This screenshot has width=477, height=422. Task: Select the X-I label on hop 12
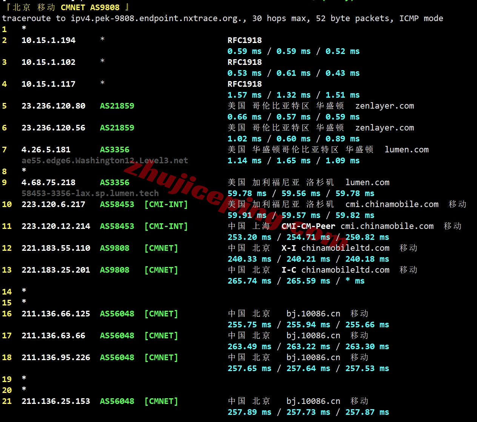pos(288,248)
